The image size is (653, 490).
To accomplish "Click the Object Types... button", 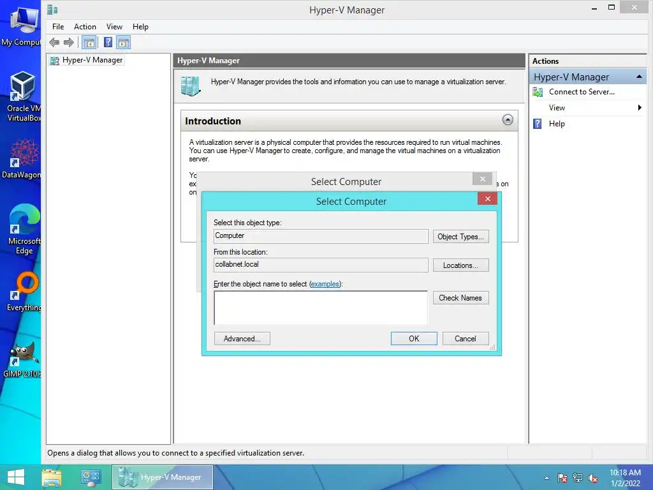I will (x=460, y=237).
